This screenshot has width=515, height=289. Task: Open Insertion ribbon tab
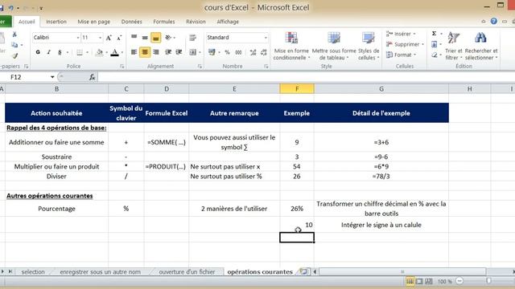click(56, 22)
